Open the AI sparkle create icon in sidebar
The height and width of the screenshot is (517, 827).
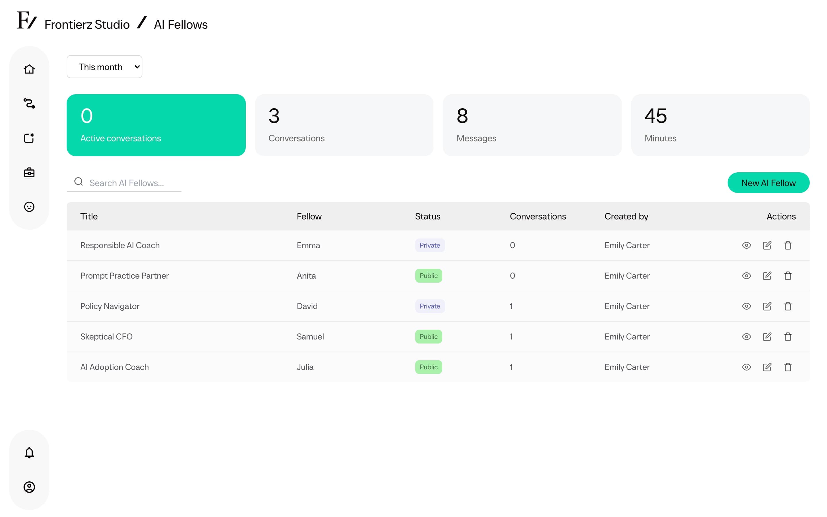[x=29, y=138]
